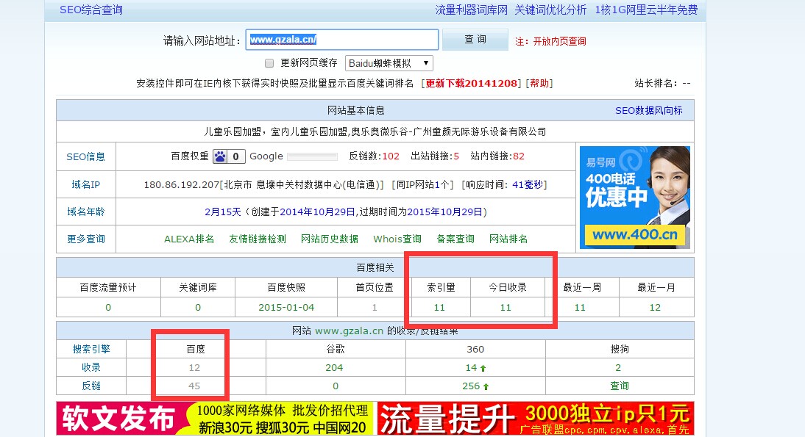The image size is (805, 437).
Task: Click the green up arrow beside 256 反链
Action: pyautogui.click(x=486, y=386)
